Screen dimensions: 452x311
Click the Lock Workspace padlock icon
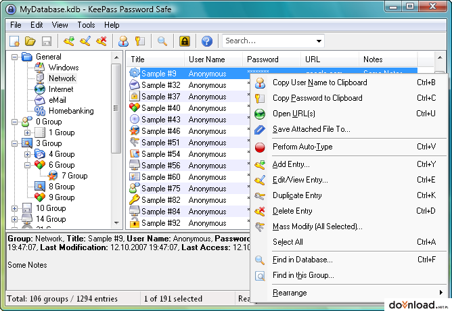coord(185,41)
